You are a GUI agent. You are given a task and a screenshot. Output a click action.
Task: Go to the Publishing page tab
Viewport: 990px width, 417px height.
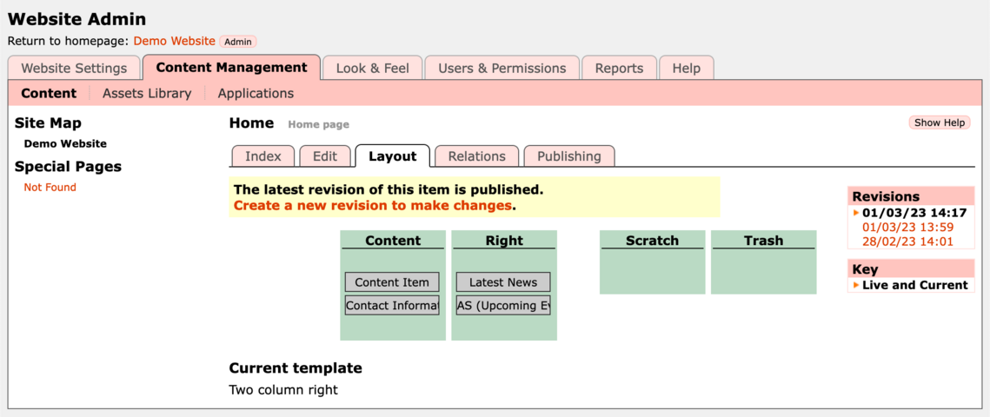click(568, 156)
